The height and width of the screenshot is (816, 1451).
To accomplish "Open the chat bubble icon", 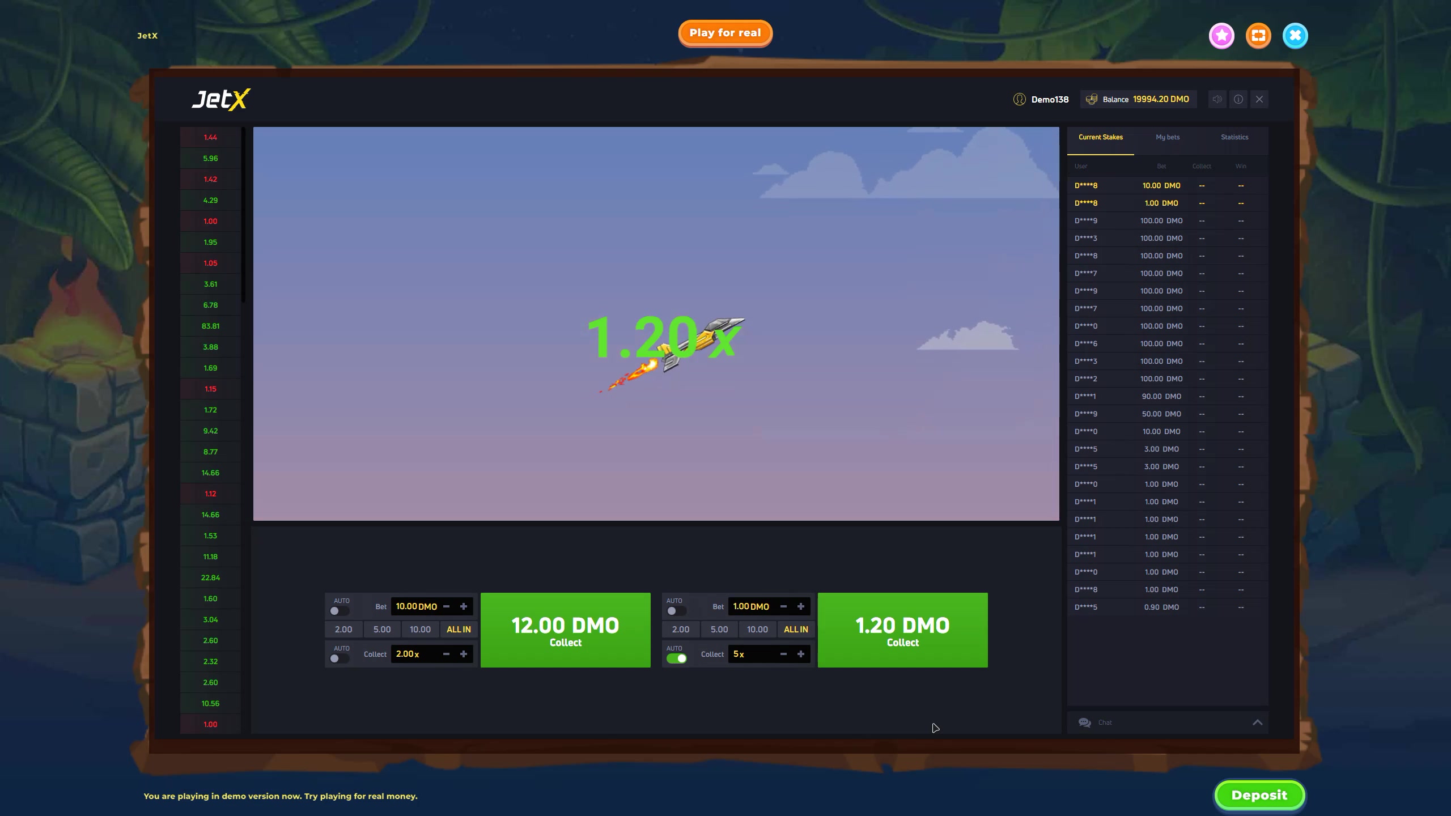I will pyautogui.click(x=1084, y=722).
